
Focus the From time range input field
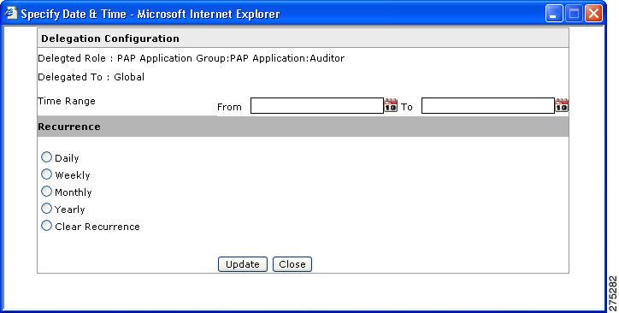click(317, 106)
